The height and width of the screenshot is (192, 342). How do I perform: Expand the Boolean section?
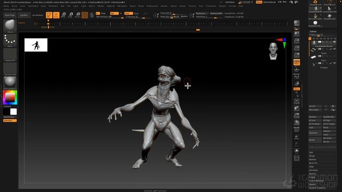pyautogui.click(x=313, y=159)
